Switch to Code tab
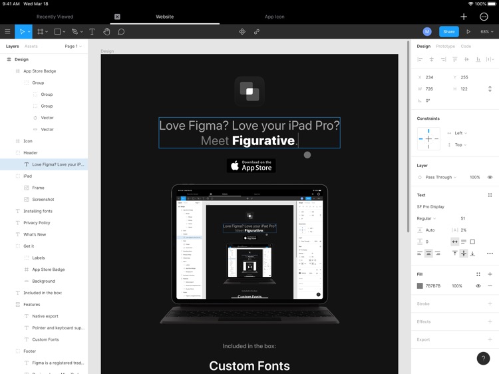Image resolution: width=499 pixels, height=374 pixels. (466, 46)
